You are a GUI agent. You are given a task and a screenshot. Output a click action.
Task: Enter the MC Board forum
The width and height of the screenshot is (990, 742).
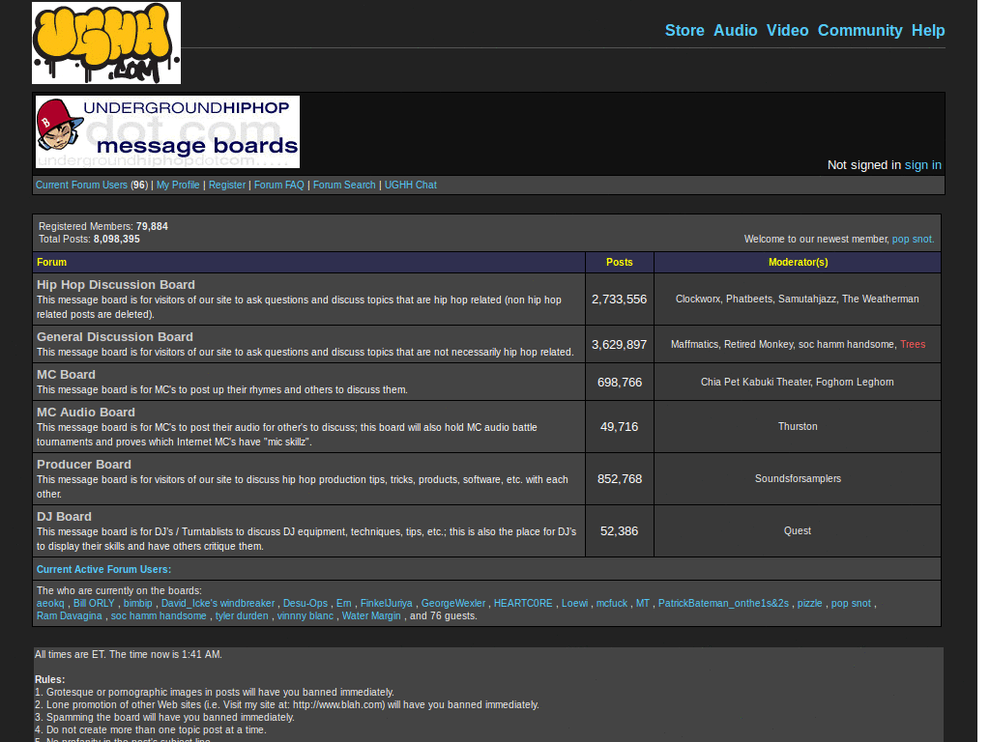66,375
